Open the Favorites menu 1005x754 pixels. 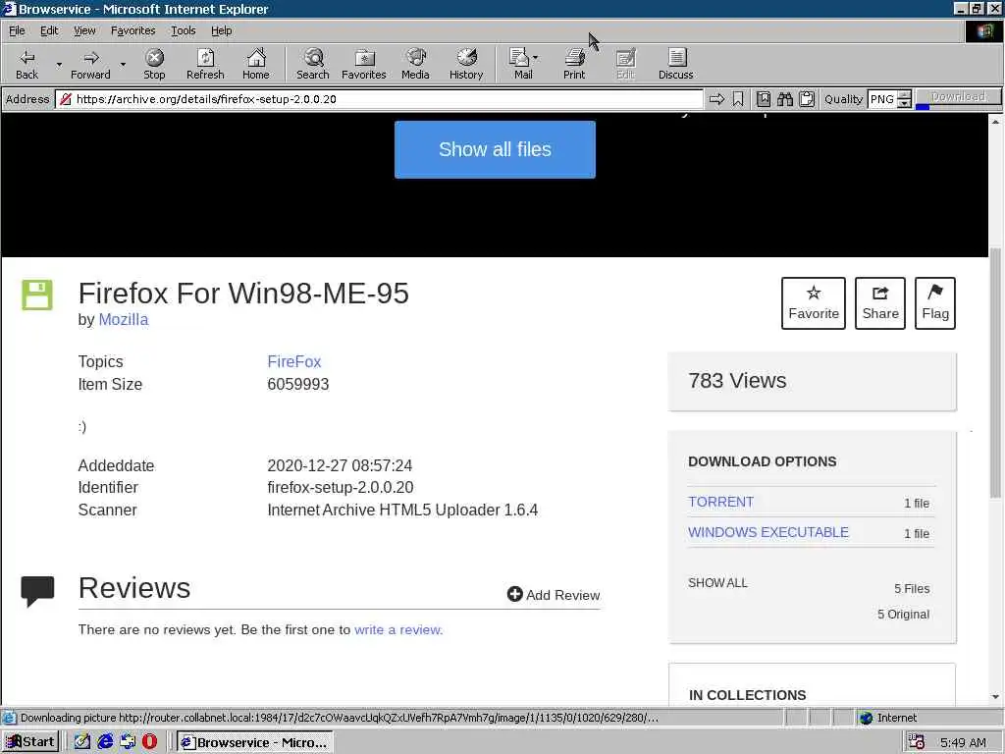point(132,30)
